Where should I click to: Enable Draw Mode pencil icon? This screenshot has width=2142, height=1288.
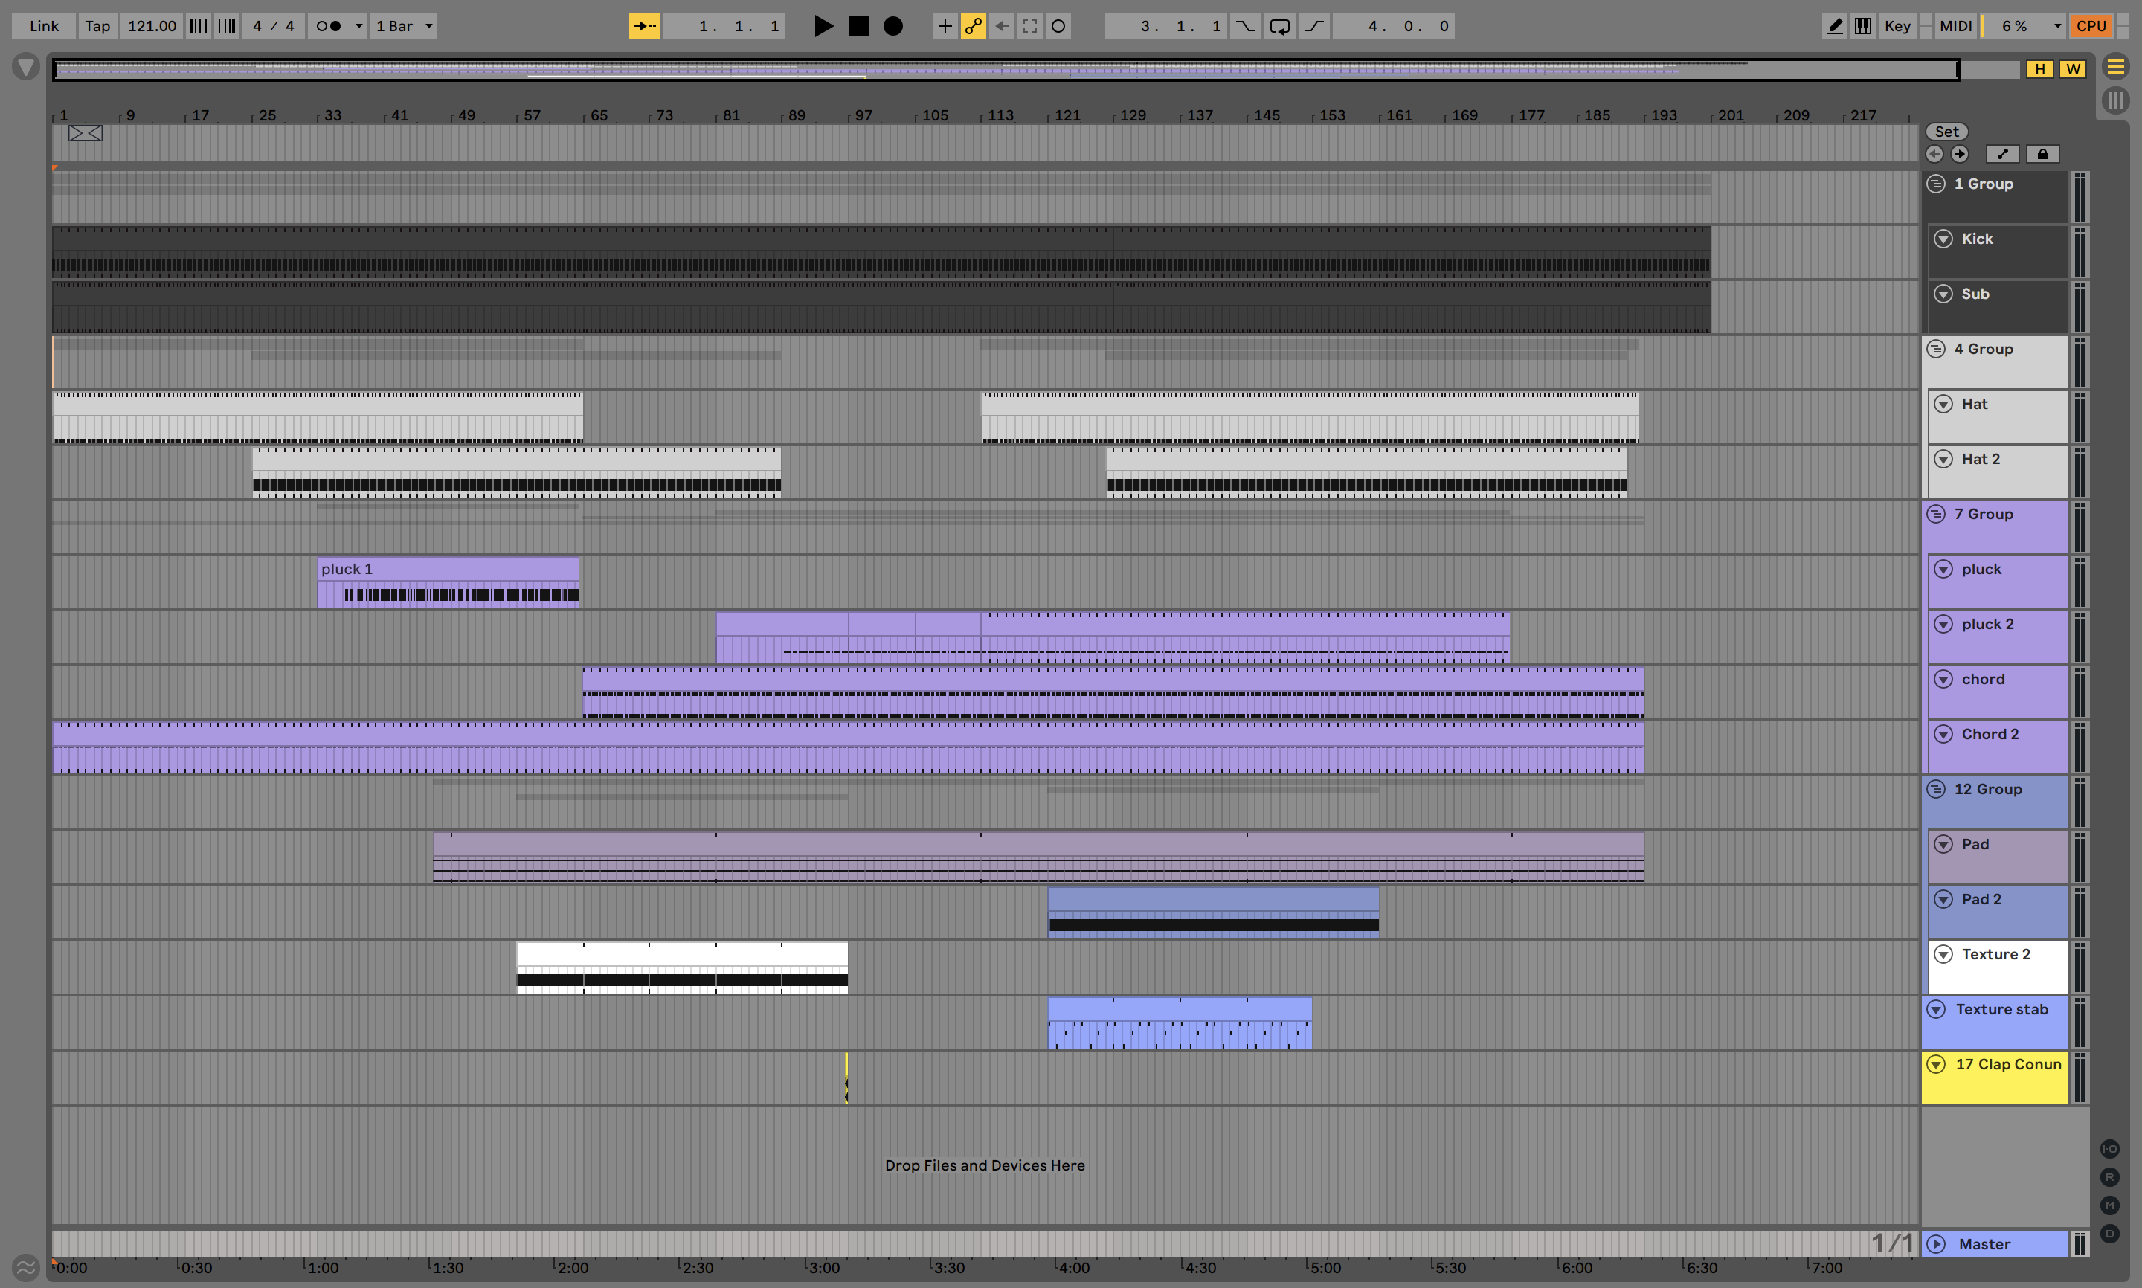(1834, 26)
